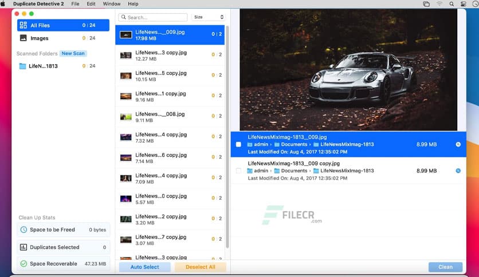Image resolution: width=479 pixels, height=277 pixels.
Task: Click the Documents folder in the 009.jpg path
Action: [290, 144]
